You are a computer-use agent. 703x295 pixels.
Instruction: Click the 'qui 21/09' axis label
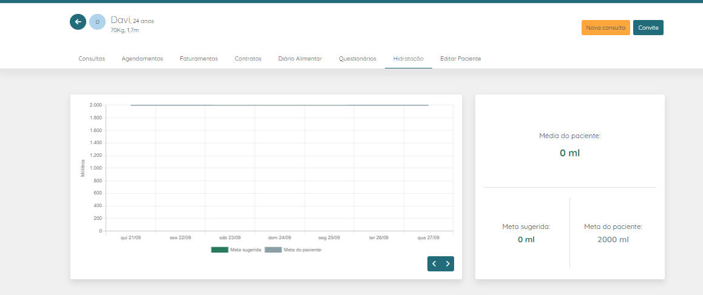131,237
